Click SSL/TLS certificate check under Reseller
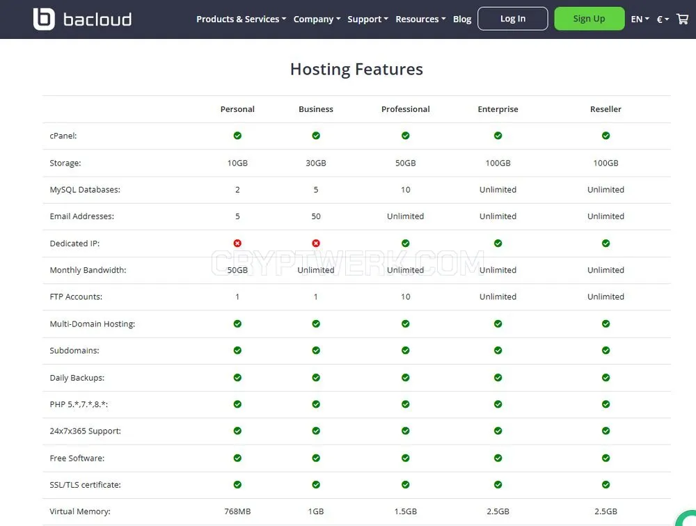Screen dimensions: 696x526 (x=606, y=484)
